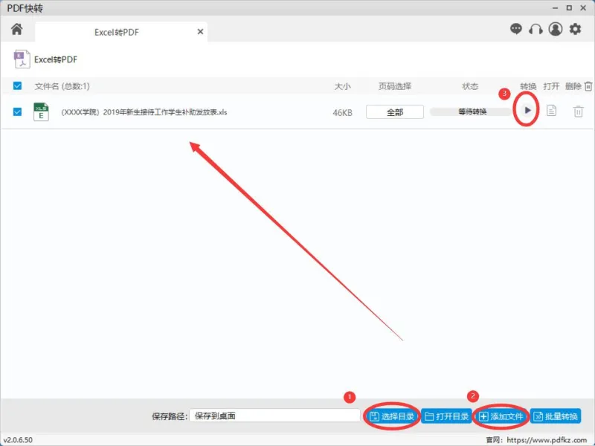The width and height of the screenshot is (595, 446).
Task: Click the 添加文件 button
Action: click(501, 416)
